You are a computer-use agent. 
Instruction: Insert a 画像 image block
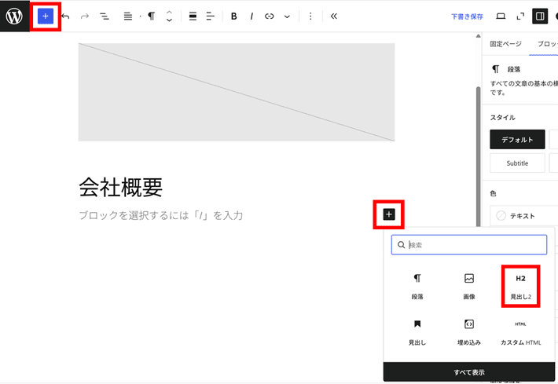pos(469,286)
